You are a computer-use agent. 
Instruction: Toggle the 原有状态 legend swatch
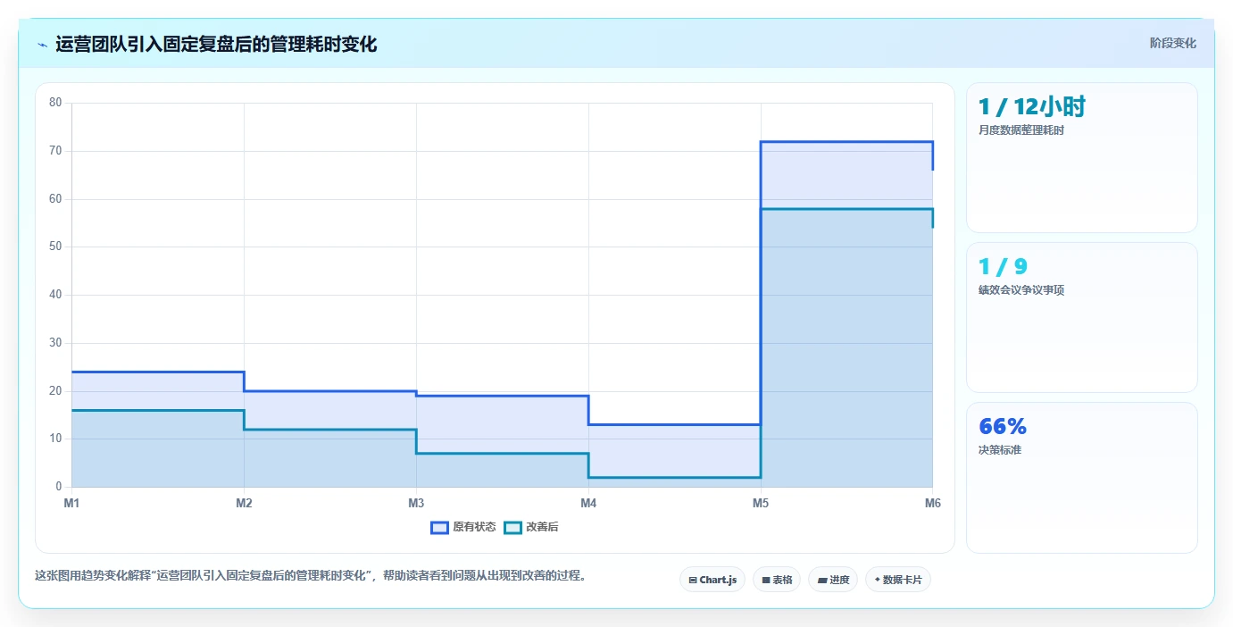tap(439, 527)
